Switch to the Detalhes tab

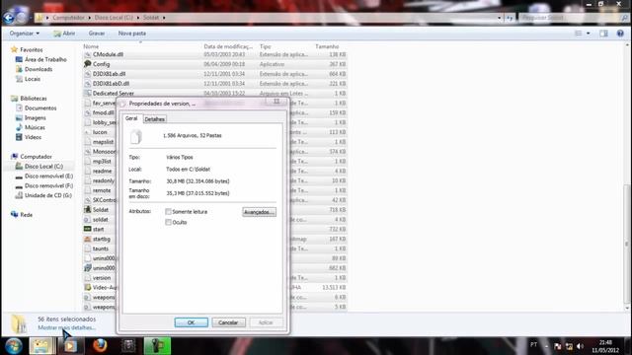coord(154,119)
